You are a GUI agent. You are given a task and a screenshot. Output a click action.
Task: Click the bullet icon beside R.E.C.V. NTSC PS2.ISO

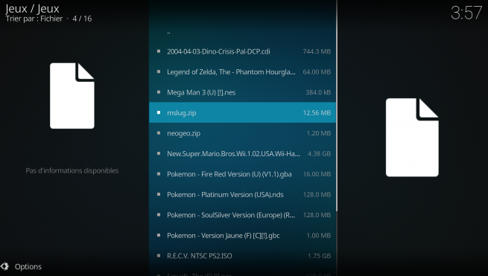(x=159, y=255)
